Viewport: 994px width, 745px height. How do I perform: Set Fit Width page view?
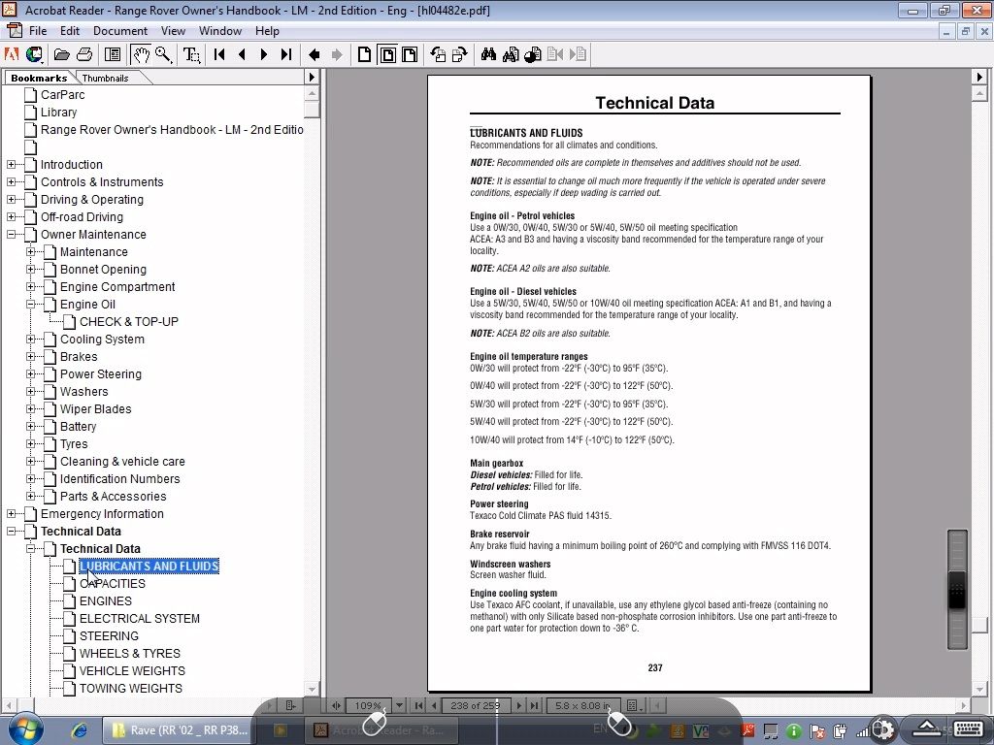[411, 54]
